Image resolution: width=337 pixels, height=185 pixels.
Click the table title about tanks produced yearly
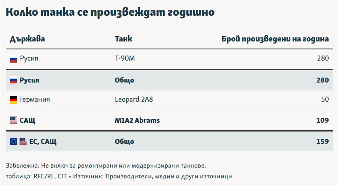110,12
